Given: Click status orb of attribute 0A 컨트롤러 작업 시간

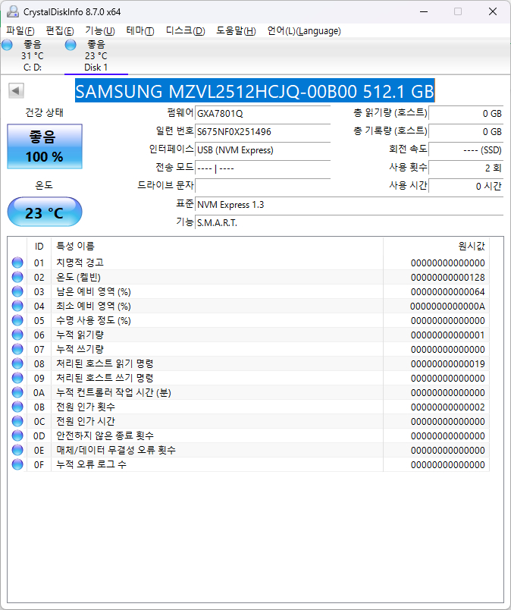Looking at the screenshot, I should pyautogui.click(x=17, y=392).
